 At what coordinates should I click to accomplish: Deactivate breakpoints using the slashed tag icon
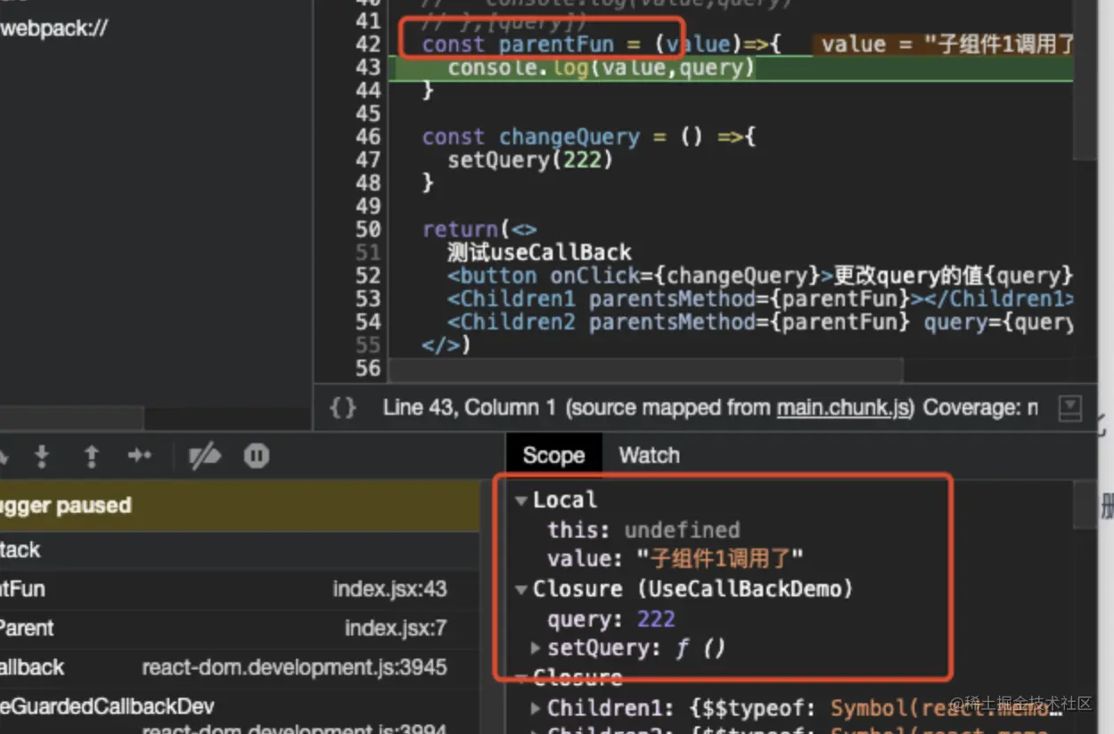[x=205, y=456]
